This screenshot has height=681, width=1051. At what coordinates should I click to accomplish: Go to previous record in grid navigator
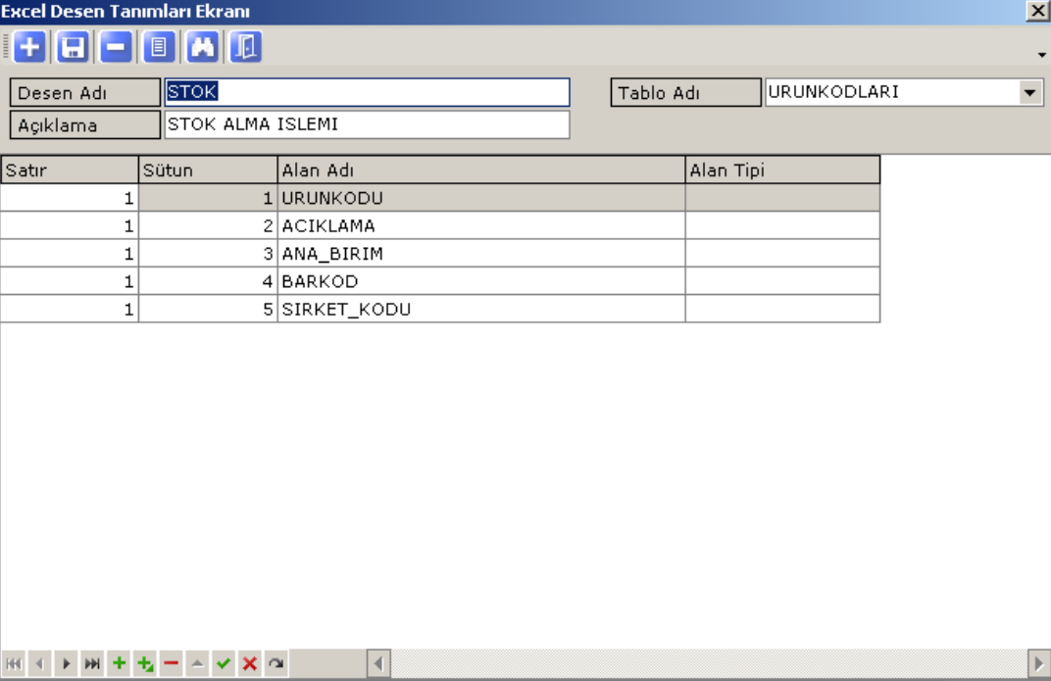click(x=39, y=663)
